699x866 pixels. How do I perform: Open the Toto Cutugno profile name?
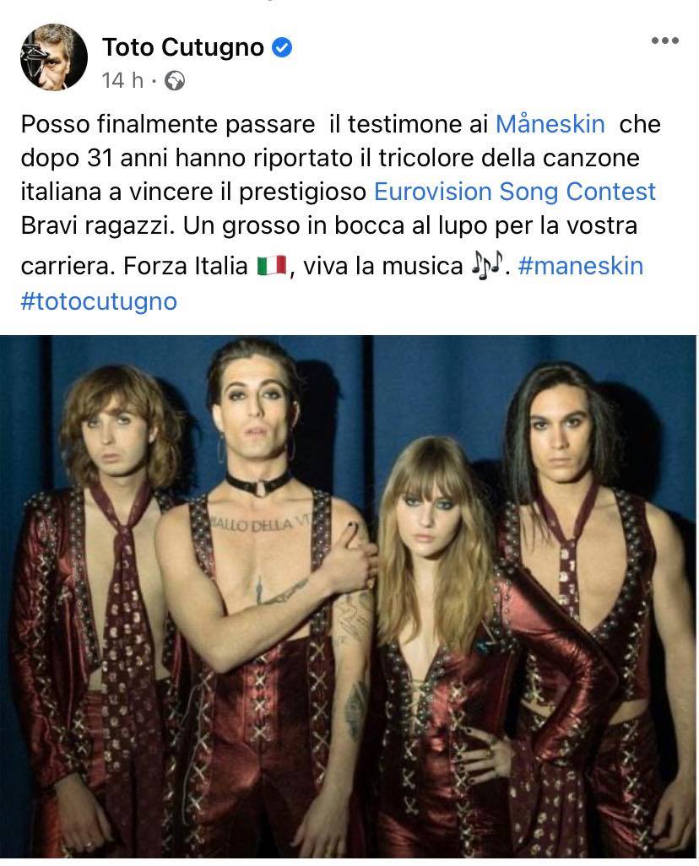coord(183,47)
